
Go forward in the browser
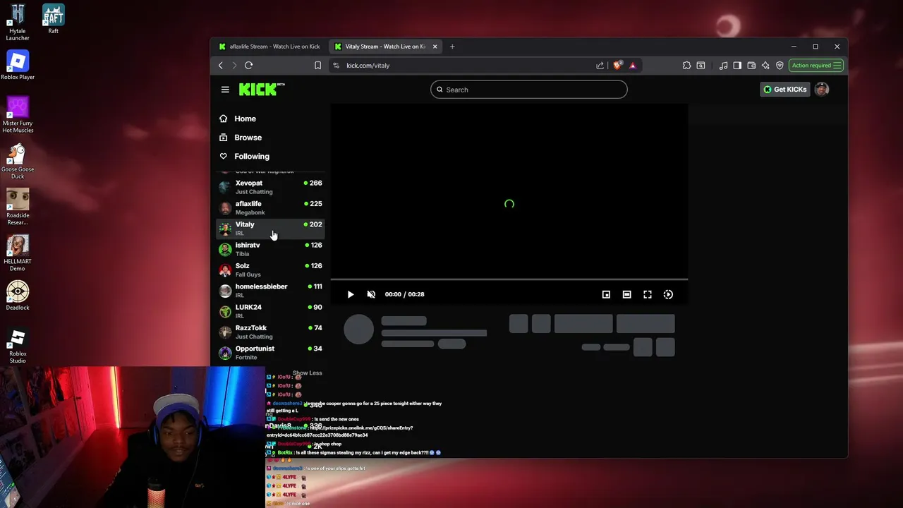tap(234, 66)
